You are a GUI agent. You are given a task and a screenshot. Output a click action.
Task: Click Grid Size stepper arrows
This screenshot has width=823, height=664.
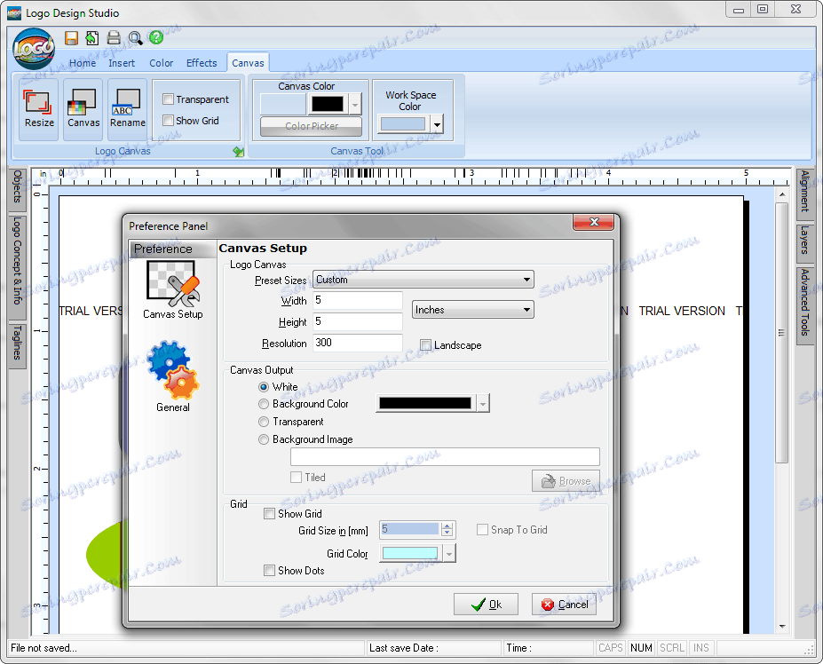click(x=447, y=530)
